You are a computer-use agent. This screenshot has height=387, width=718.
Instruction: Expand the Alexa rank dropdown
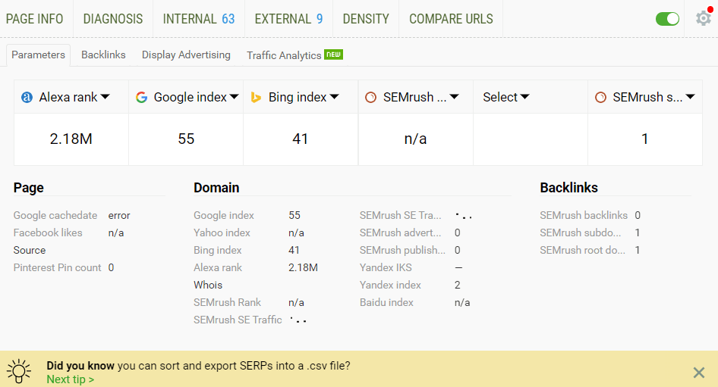click(105, 97)
